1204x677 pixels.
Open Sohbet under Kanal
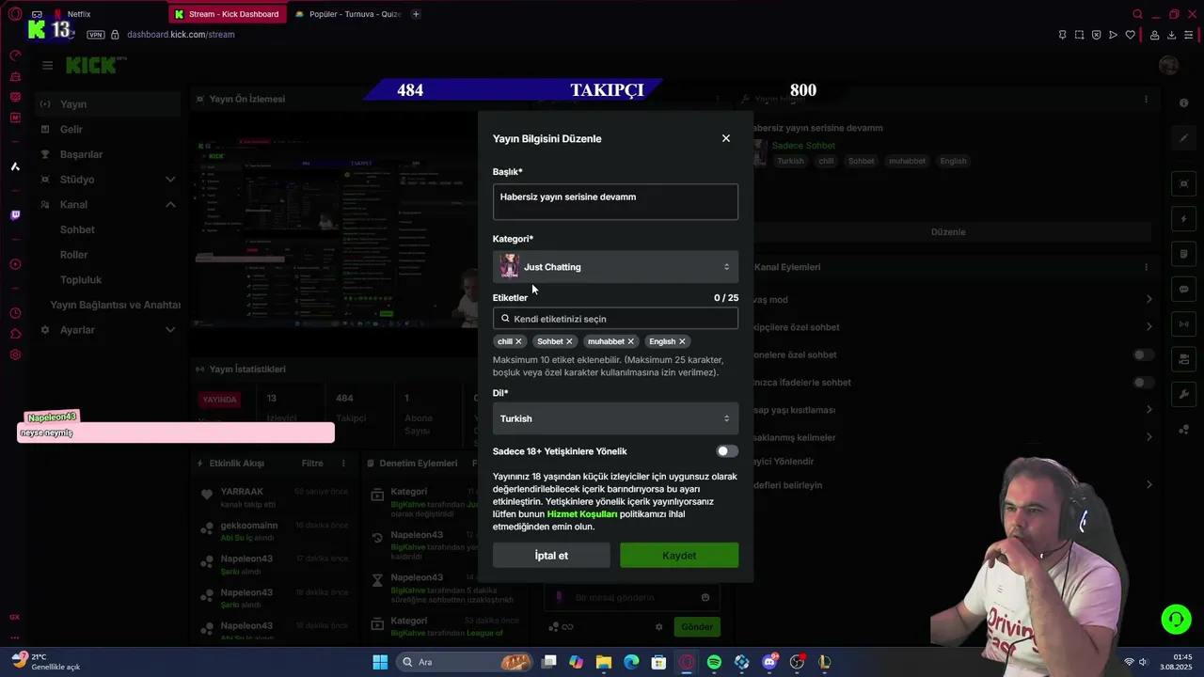[x=77, y=229]
